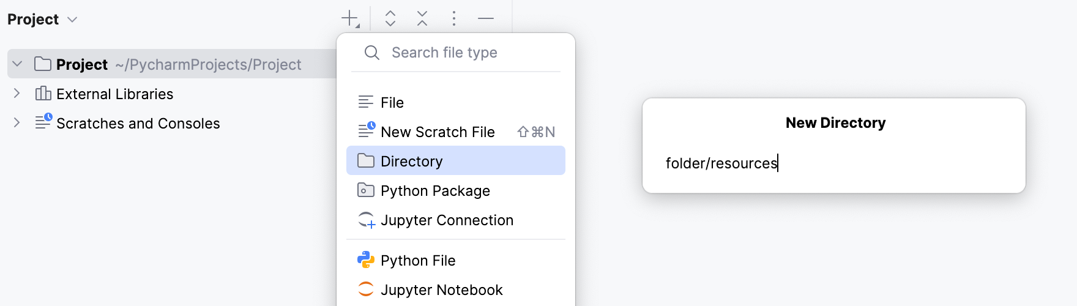Click the Scratches and Consoles icon

pyautogui.click(x=43, y=122)
